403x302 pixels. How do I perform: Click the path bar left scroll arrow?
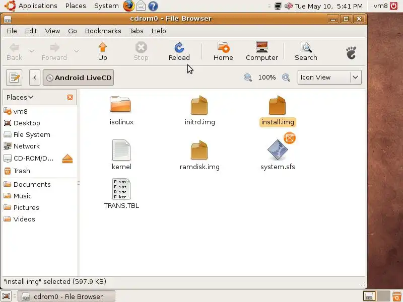(x=35, y=78)
